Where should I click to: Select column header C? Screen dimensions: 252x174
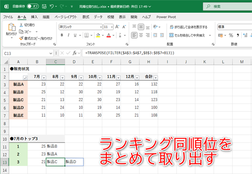coord(56,62)
